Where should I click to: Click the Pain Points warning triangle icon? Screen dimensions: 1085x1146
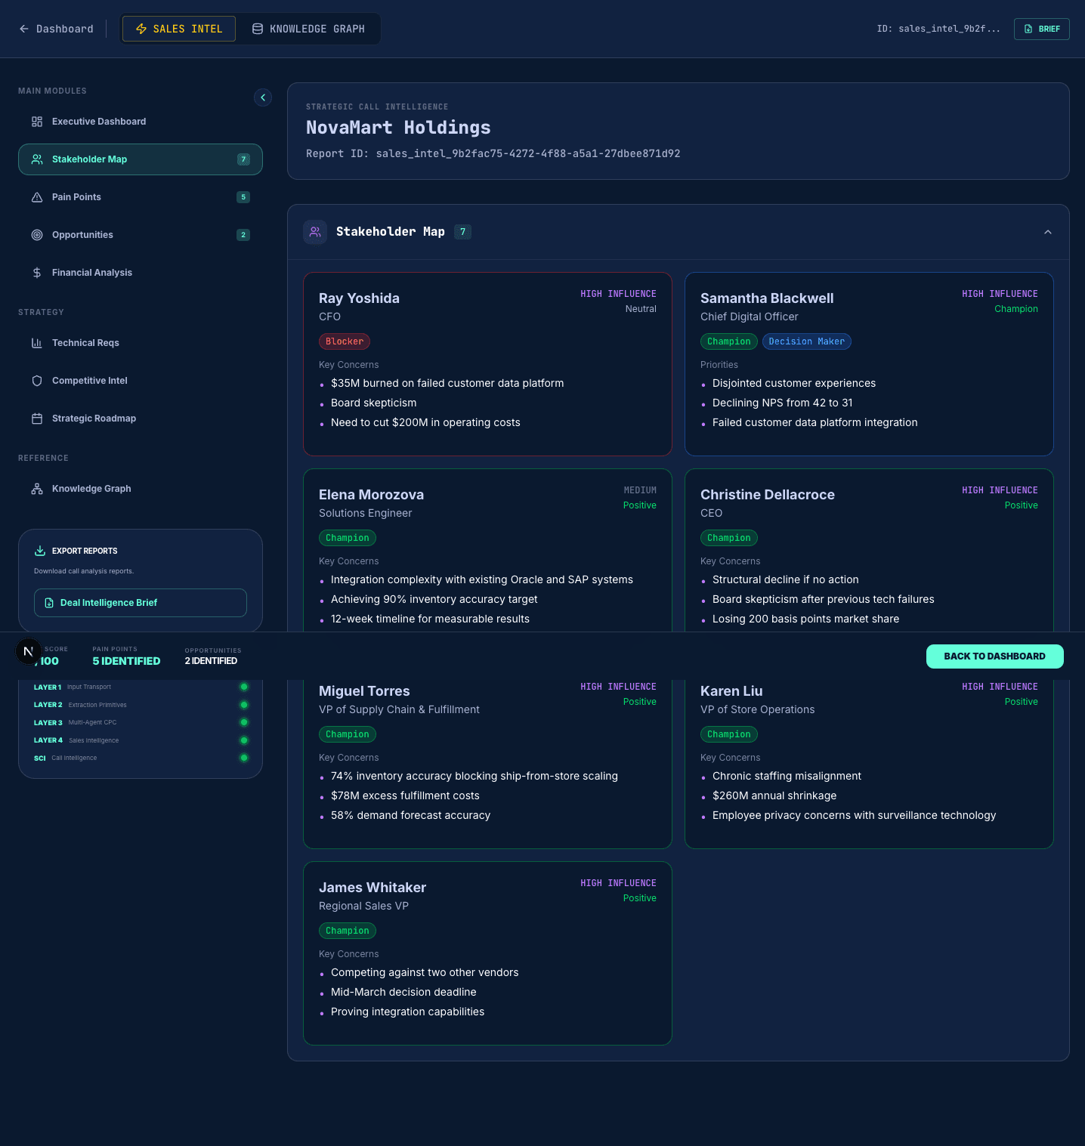[x=37, y=197]
